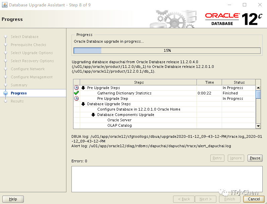
Task: Select the Select Recovery Options step
Action: [32, 61]
